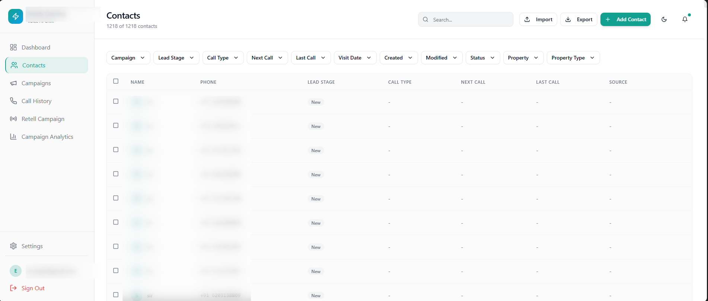Navigate to Retell Campaign

(47, 119)
